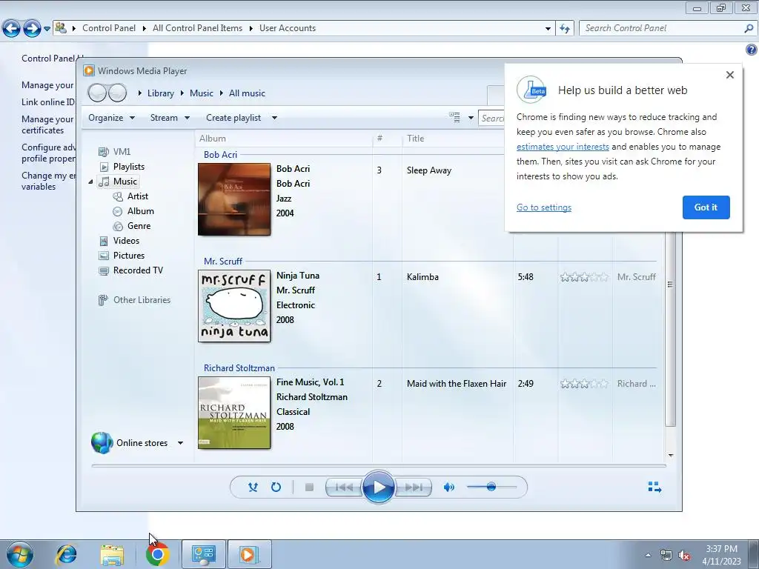The width and height of the screenshot is (759, 569).
Task: Open the view options dropdown arrow
Action: click(x=471, y=118)
